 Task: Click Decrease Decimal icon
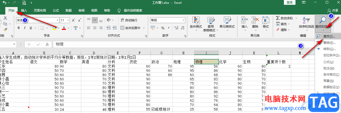coord(182,28)
